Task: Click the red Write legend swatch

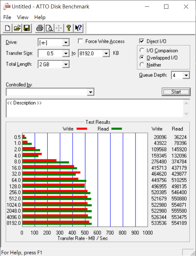Action: pos(82,129)
